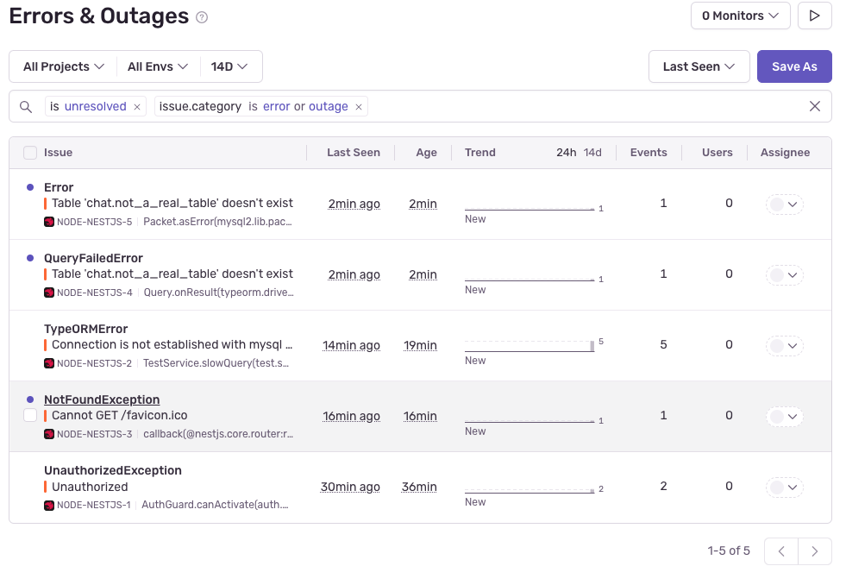Clear the search query with X
This screenshot has height=585, width=846.
pyautogui.click(x=814, y=107)
